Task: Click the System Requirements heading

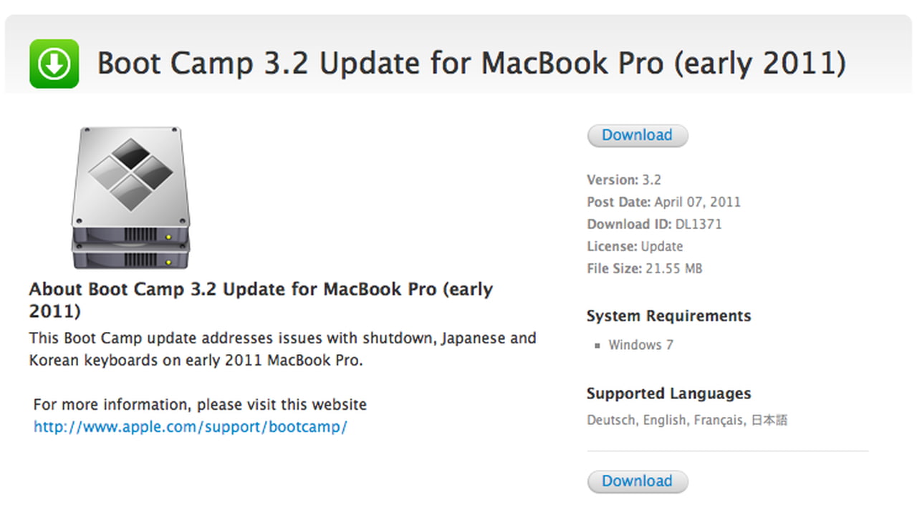Action: tap(668, 316)
